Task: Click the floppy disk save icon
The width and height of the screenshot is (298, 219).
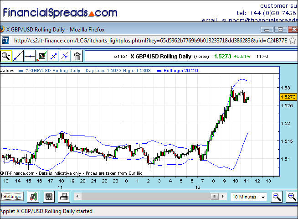Action: pos(49,197)
